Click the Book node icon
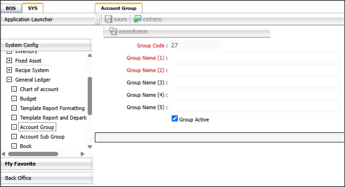Image resolution: width=345 pixels, height=187 pixels. click(x=14, y=146)
